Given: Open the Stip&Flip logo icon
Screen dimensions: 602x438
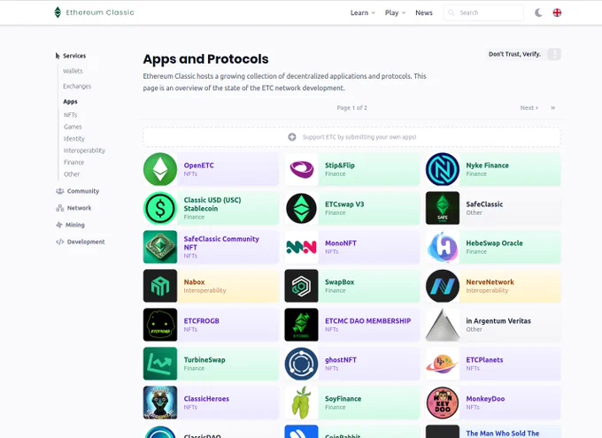Looking at the screenshot, I should (301, 169).
